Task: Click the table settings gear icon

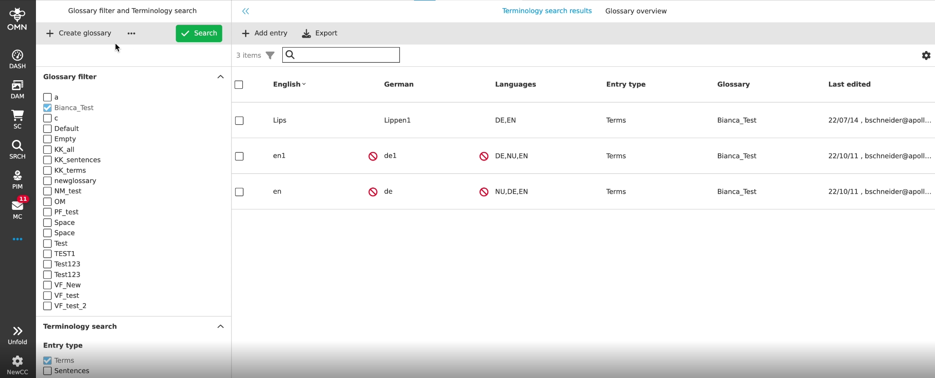Action: pos(926,56)
